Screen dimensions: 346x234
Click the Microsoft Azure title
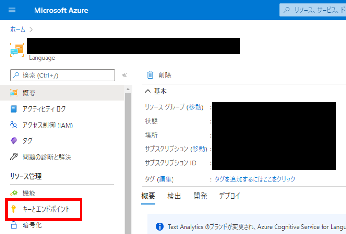coord(61,10)
